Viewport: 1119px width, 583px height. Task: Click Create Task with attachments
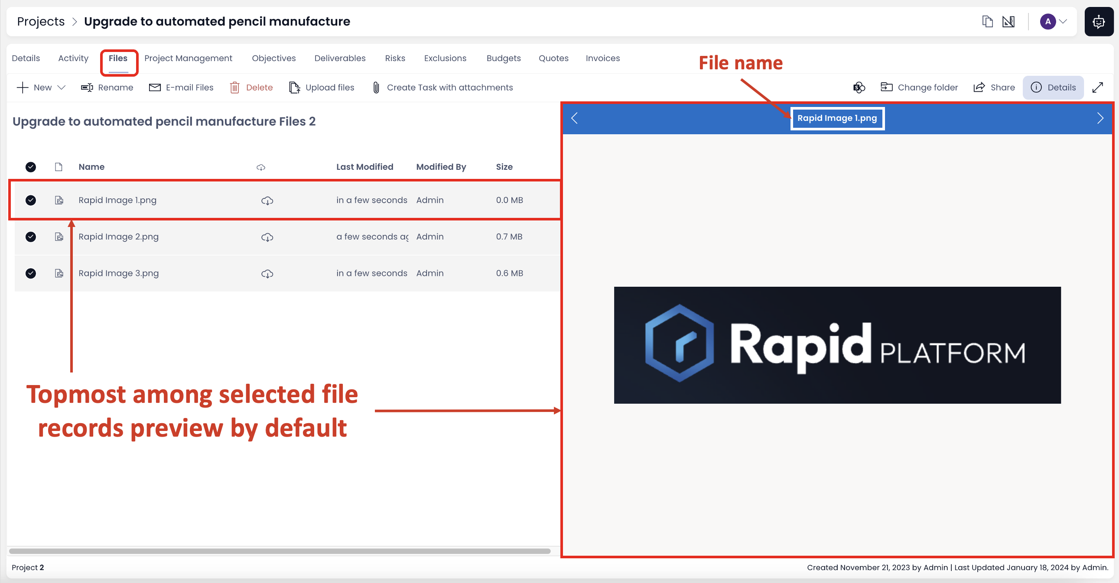[x=442, y=87]
